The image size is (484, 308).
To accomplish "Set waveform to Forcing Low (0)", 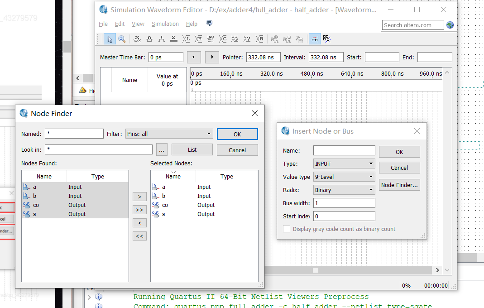I will [x=149, y=39].
